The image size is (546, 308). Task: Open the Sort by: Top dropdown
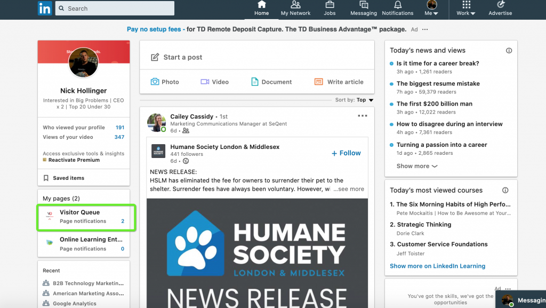[x=355, y=100]
